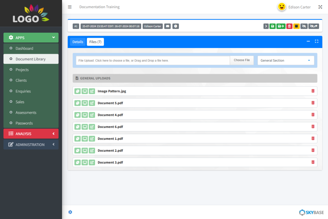This screenshot has width=328, height=219.
Task: Click the Documentation Training page title
Action: tap(99, 7)
